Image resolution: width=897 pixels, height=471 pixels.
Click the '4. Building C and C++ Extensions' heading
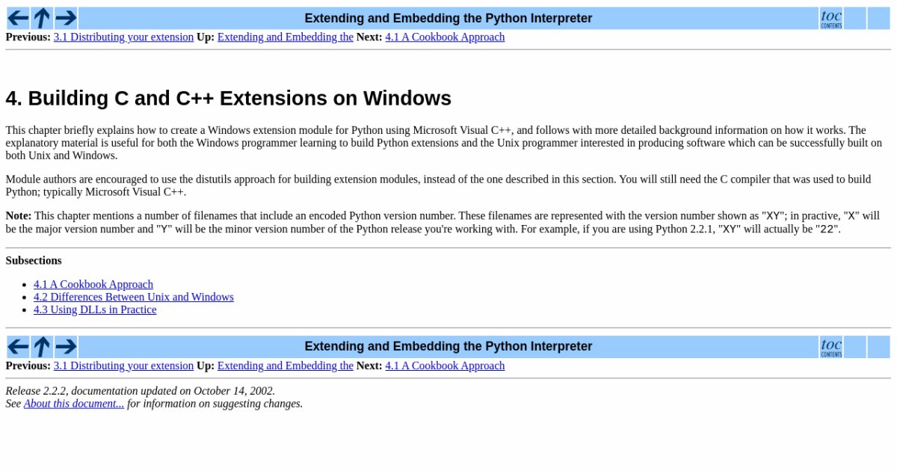(x=228, y=99)
